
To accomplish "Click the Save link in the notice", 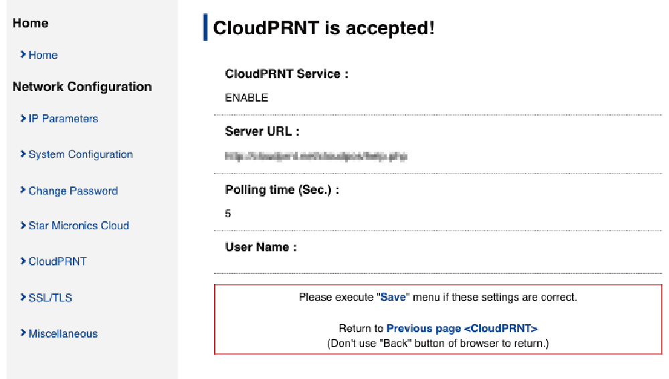I will (393, 297).
